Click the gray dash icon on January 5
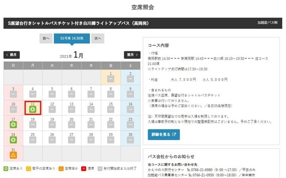Image resolution: width=286 pixels, height=178 pixels. [52, 94]
